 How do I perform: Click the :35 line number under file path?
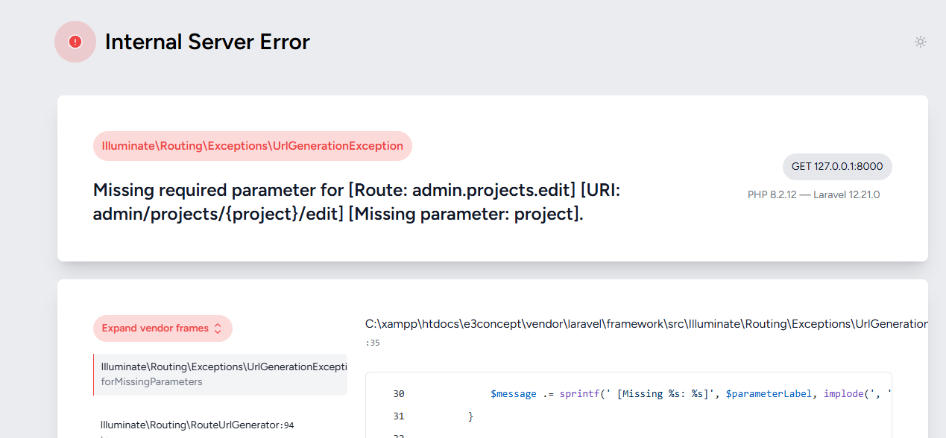[x=373, y=343]
